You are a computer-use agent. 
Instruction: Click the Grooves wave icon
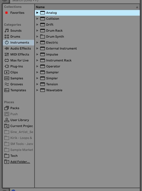point(7,84)
